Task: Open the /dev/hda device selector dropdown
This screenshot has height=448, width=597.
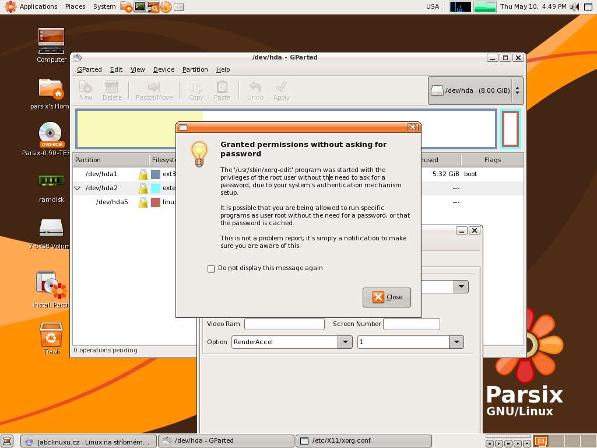Action: pos(476,90)
